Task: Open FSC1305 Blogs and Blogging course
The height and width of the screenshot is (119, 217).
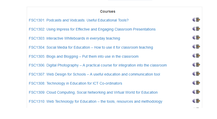Action: click(83, 56)
